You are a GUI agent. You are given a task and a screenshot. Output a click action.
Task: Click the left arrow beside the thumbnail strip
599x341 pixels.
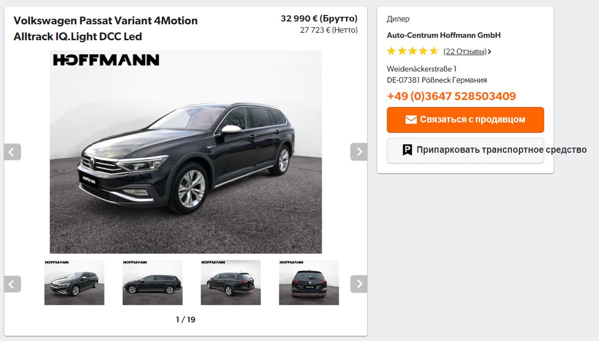[12, 284]
